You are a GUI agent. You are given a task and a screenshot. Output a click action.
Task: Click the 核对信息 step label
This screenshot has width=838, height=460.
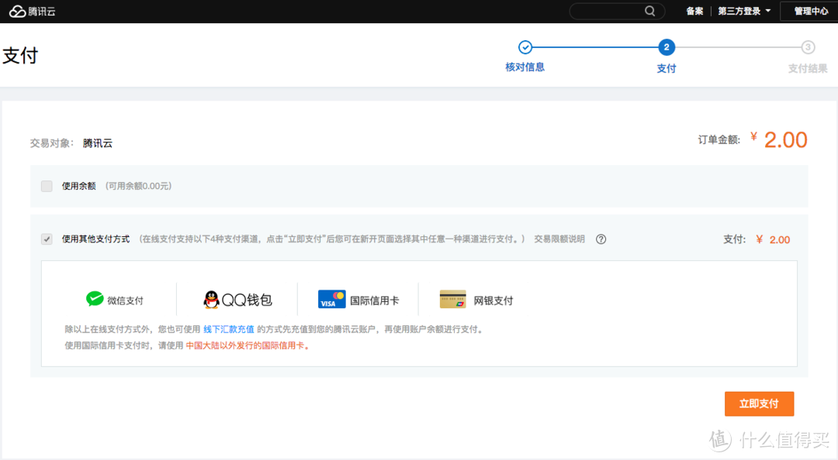[525, 67]
